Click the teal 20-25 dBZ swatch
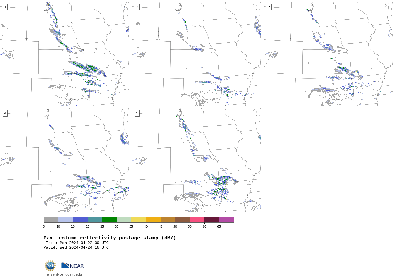 tap(95, 220)
